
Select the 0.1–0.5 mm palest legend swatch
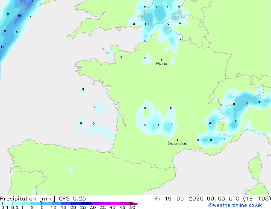tap(7, 203)
